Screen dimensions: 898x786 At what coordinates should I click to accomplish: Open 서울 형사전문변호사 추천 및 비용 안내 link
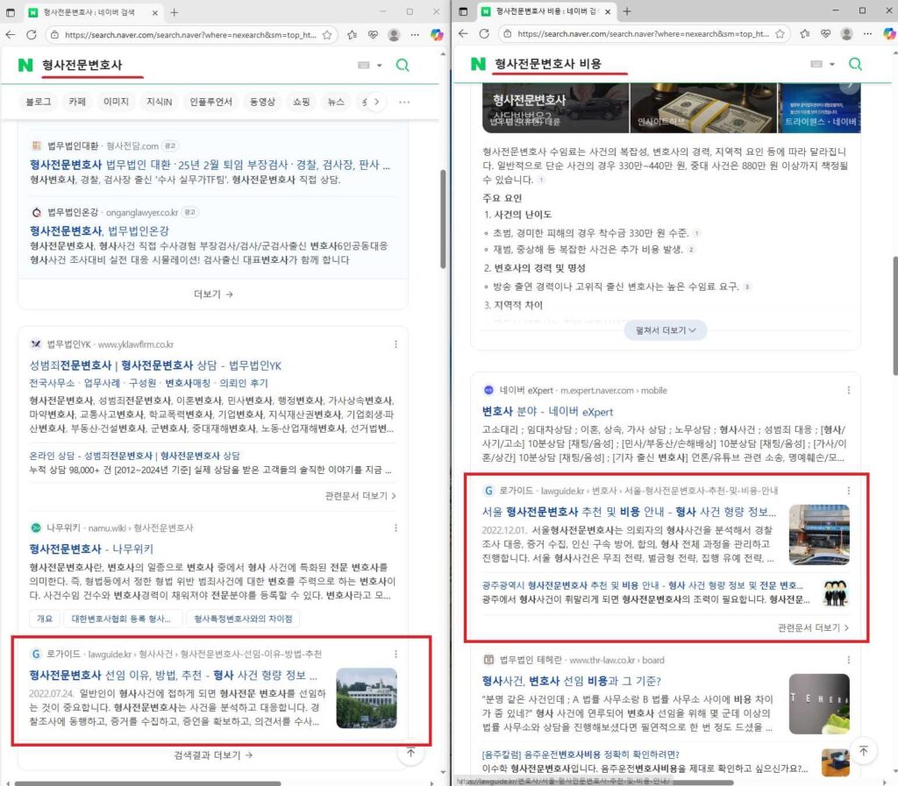[x=629, y=512]
